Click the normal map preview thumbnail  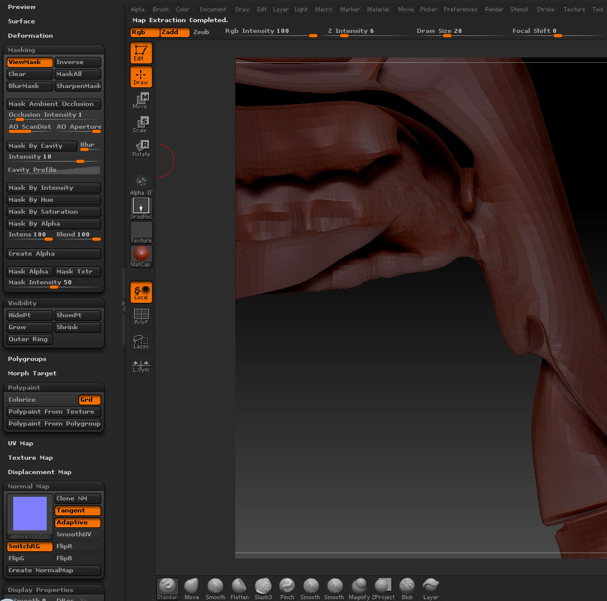[30, 514]
